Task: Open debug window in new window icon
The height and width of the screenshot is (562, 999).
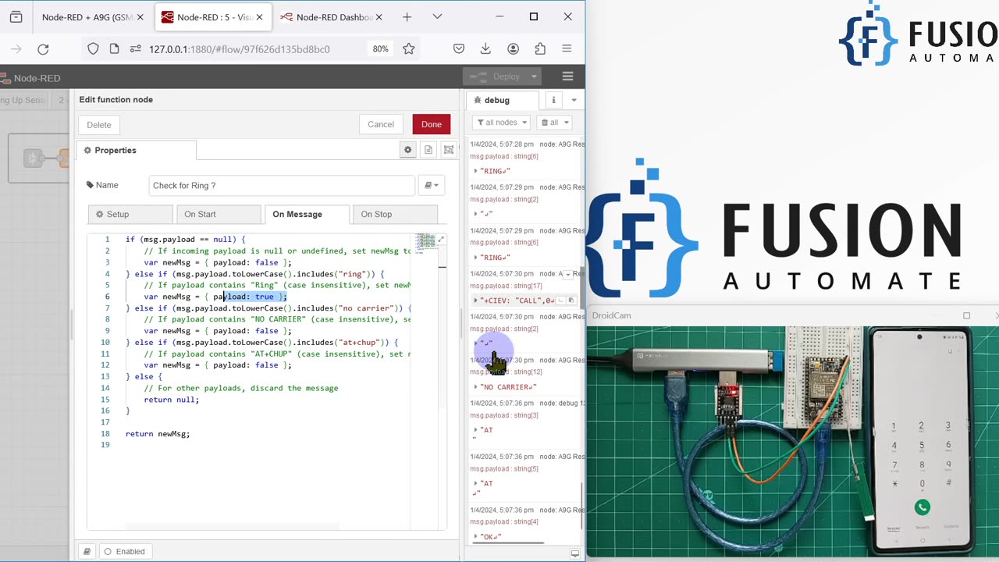Action: coord(575,553)
